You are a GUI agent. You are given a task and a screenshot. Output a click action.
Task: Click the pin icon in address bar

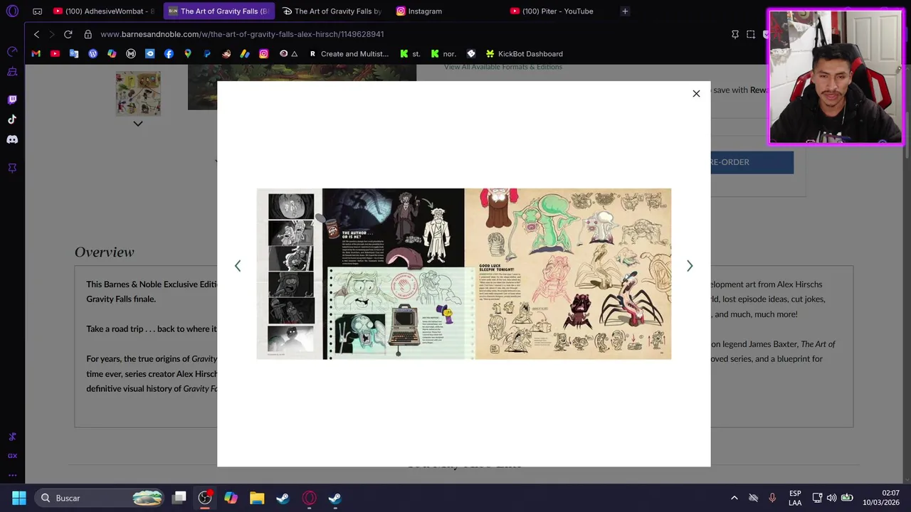(735, 34)
